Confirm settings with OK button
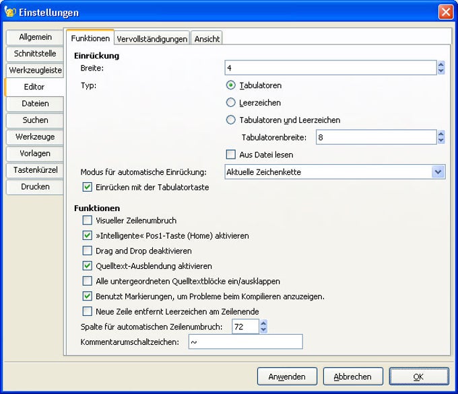 click(x=419, y=377)
